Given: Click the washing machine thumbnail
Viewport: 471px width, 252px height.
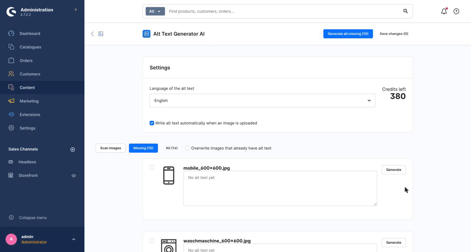Looking at the screenshot, I should tap(169, 245).
